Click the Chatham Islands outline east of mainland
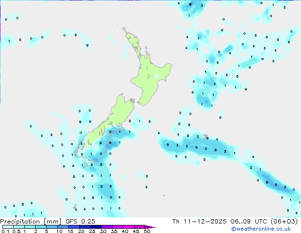This screenshot has height=233, width=301. (x=206, y=136)
